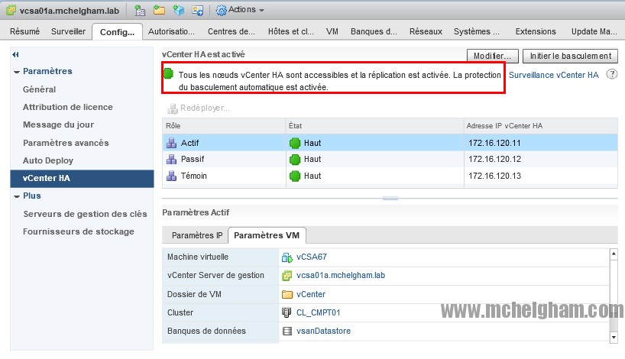Screen dimensions: 625x359
Task: Click the first toolbar icon for new datacenter
Action: click(x=140, y=11)
